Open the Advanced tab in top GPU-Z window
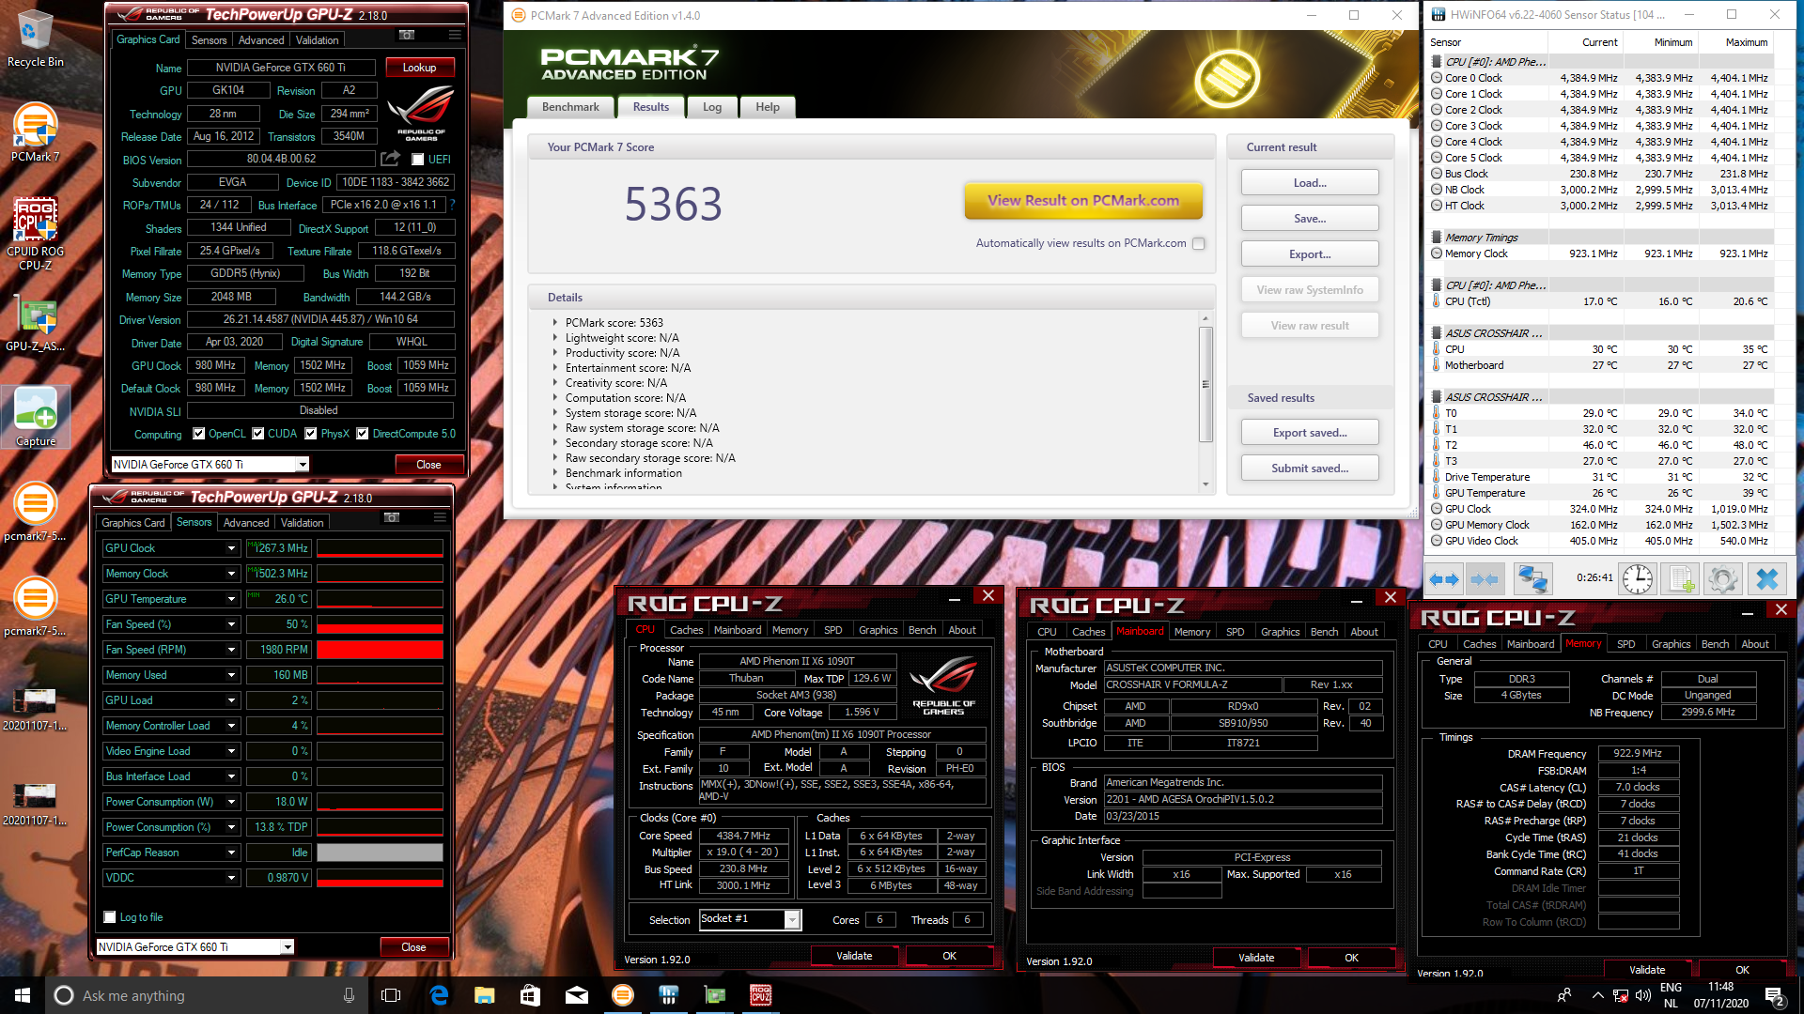The height and width of the screenshot is (1014, 1804). [261, 40]
